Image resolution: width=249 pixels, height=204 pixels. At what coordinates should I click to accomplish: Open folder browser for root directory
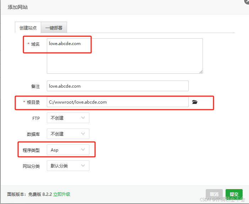[195, 102]
